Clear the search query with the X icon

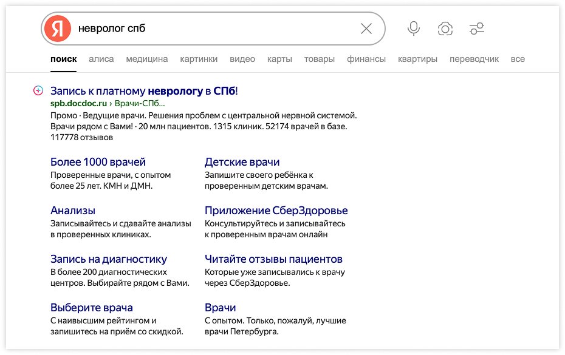click(366, 28)
